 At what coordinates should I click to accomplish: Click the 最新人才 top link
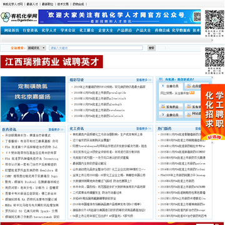tap(32, 4)
